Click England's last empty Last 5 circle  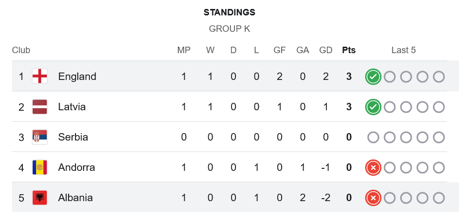click(x=439, y=76)
